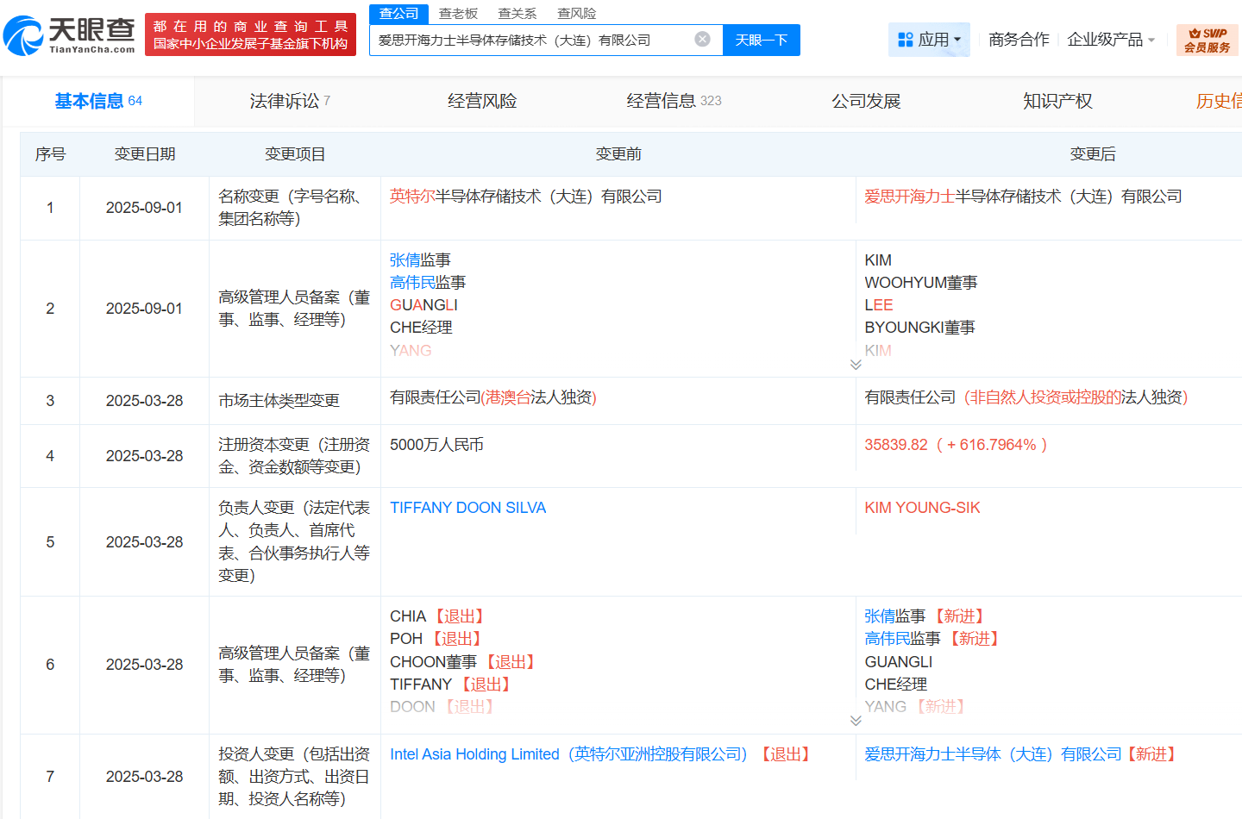
Task: Click the 5000万人民币 value
Action: (436, 445)
